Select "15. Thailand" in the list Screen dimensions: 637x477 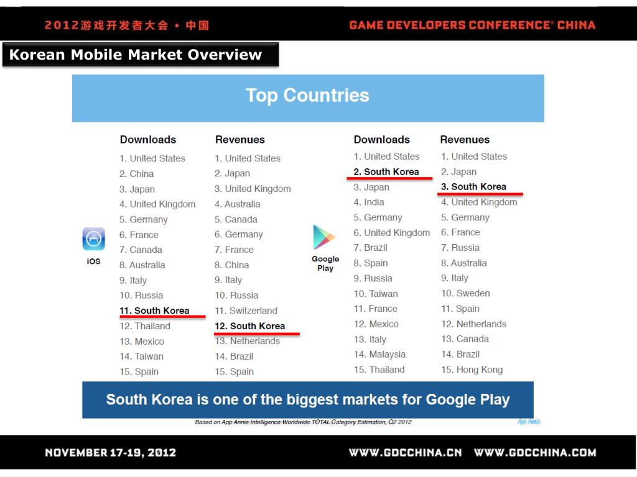click(x=379, y=370)
